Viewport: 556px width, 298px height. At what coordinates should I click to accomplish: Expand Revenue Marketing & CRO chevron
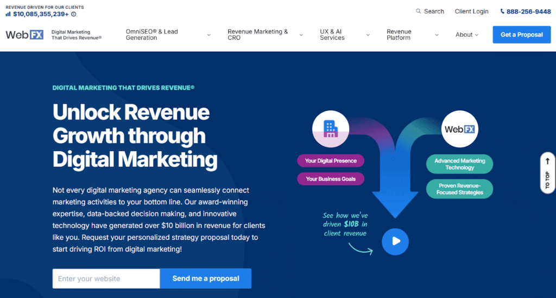(301, 35)
